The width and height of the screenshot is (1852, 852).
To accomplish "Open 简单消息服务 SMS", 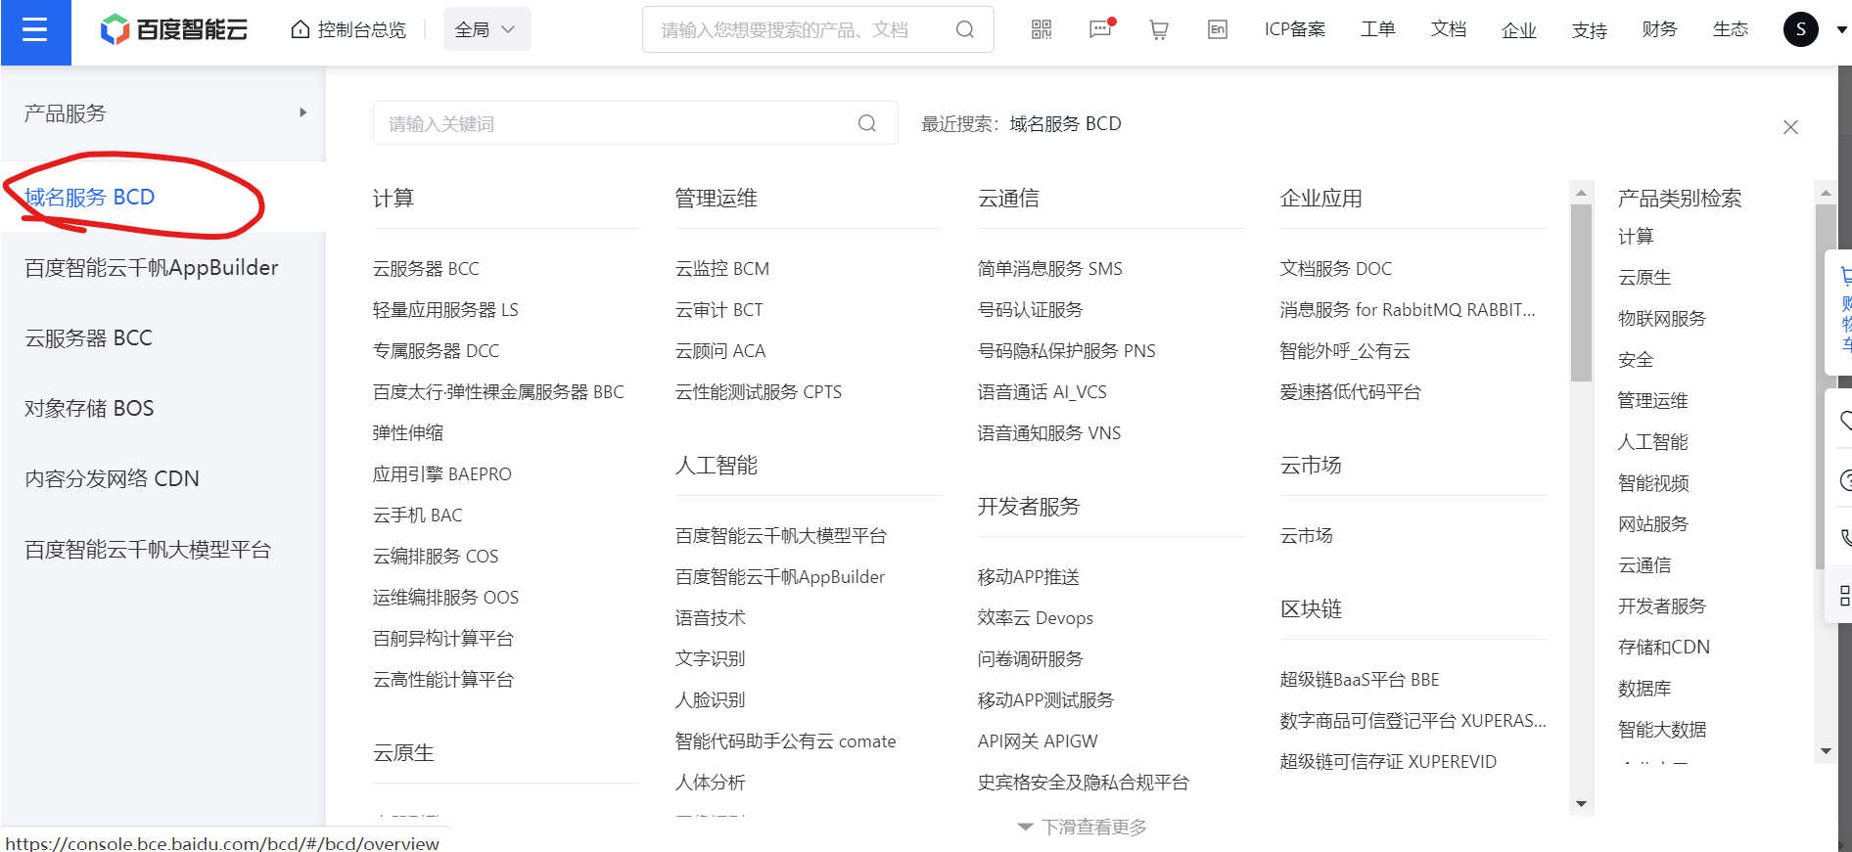I will point(1050,269).
